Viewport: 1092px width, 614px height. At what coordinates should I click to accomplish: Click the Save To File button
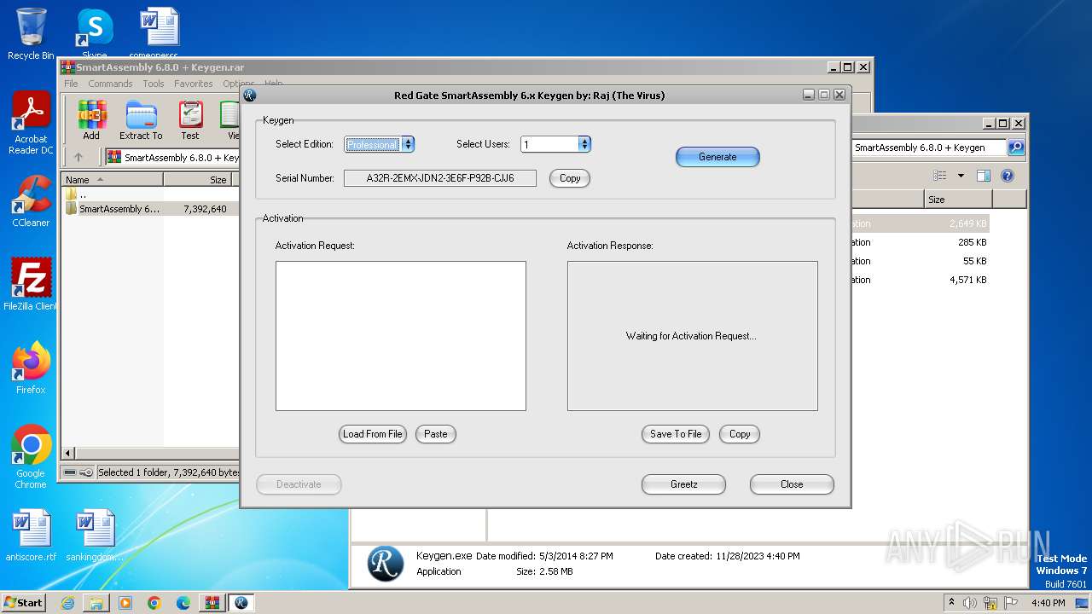pyautogui.click(x=676, y=434)
